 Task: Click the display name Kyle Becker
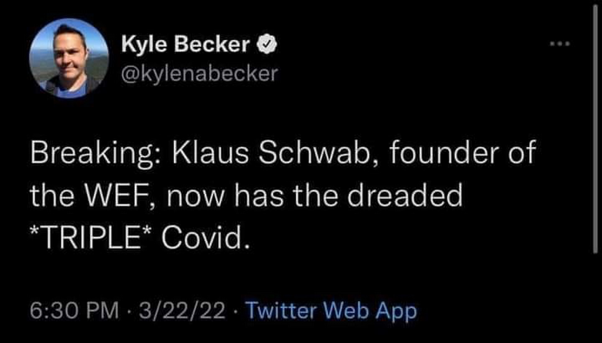(186, 44)
